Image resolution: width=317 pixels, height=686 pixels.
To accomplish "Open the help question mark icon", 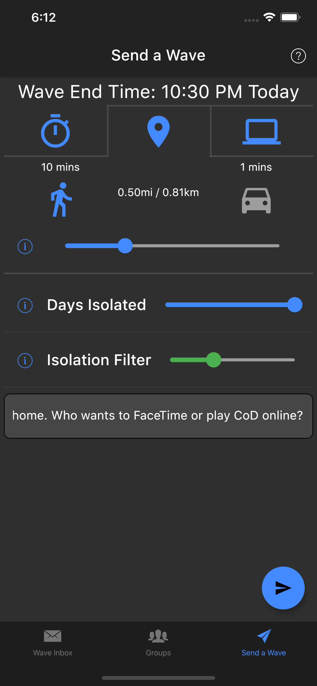I will (x=298, y=56).
